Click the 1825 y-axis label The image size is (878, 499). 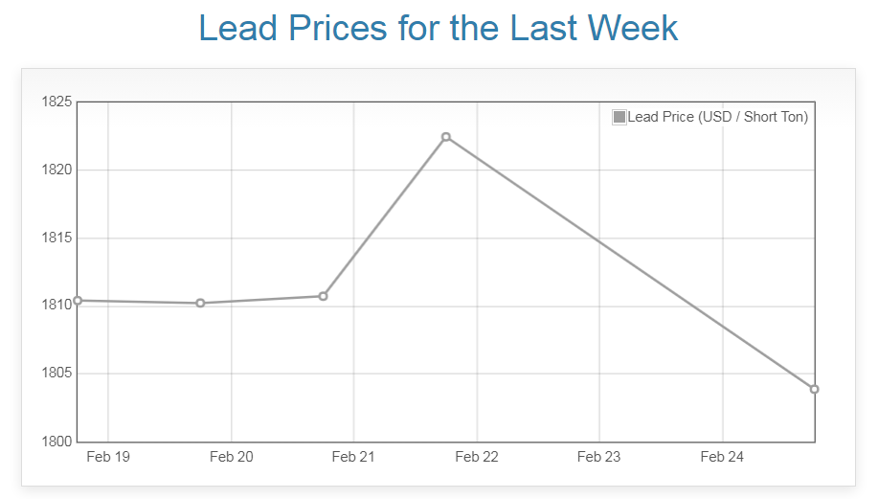57,102
